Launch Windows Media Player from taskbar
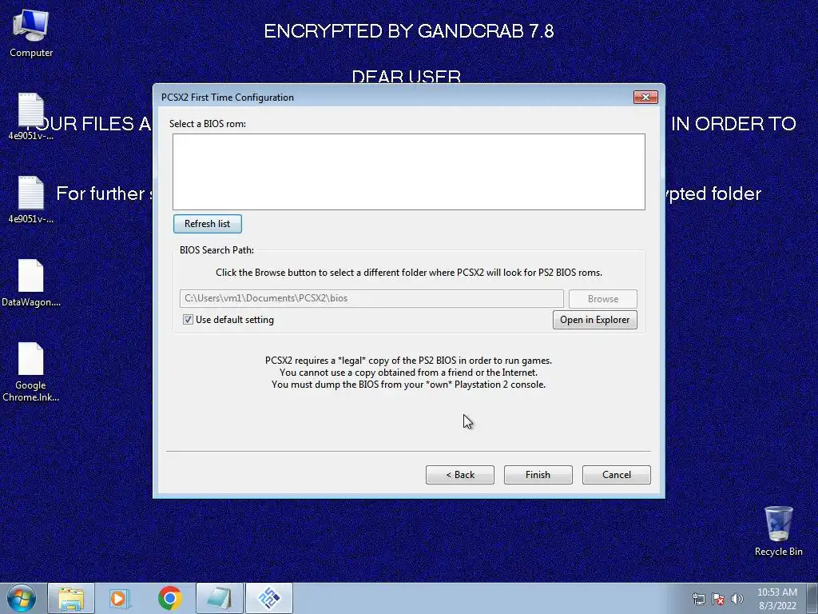The image size is (818, 614). (120, 598)
